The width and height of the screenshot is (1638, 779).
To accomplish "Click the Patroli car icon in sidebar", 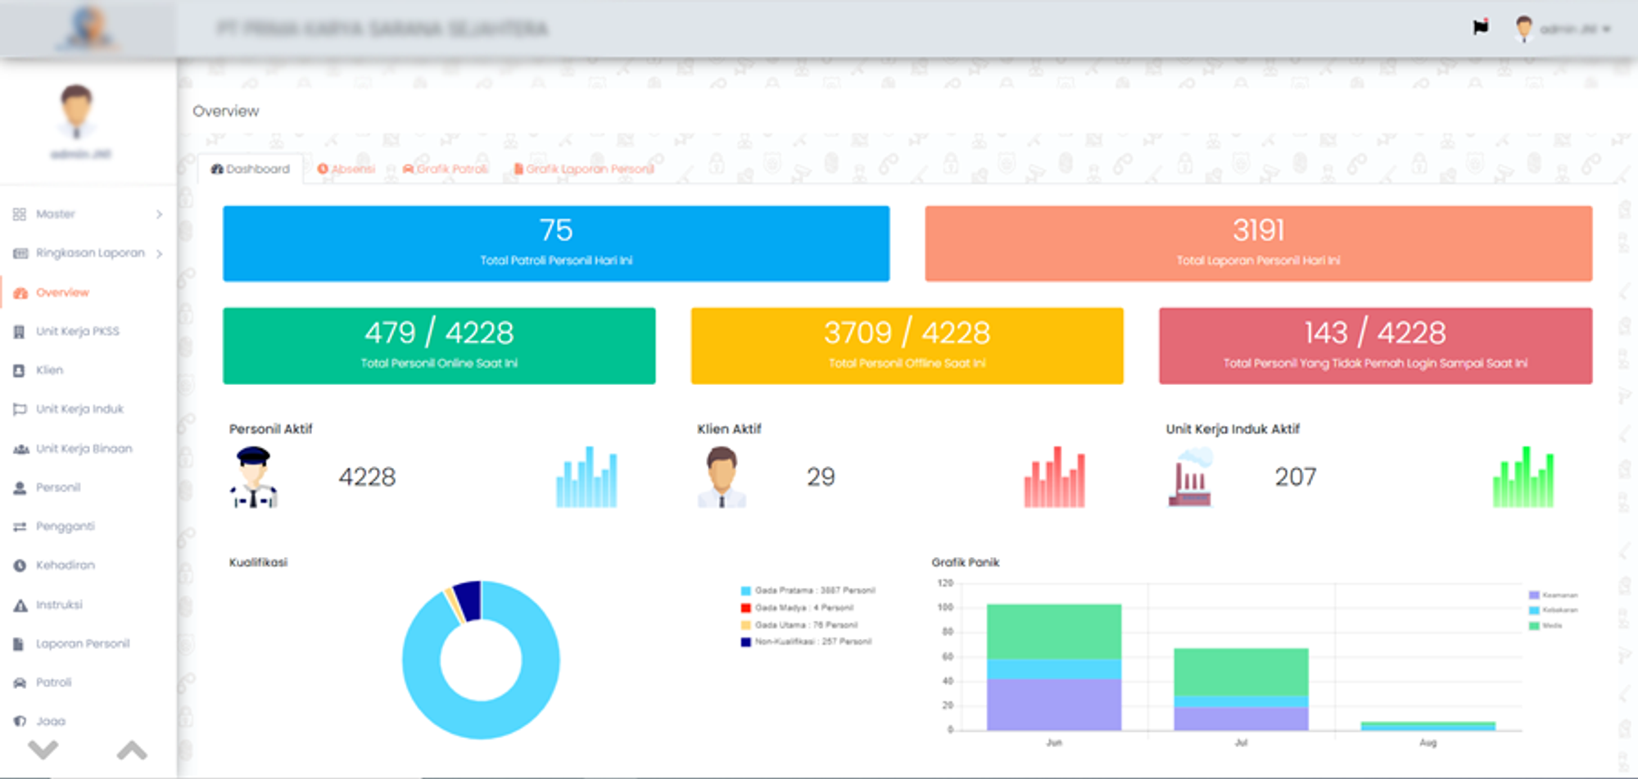I will pos(20,682).
